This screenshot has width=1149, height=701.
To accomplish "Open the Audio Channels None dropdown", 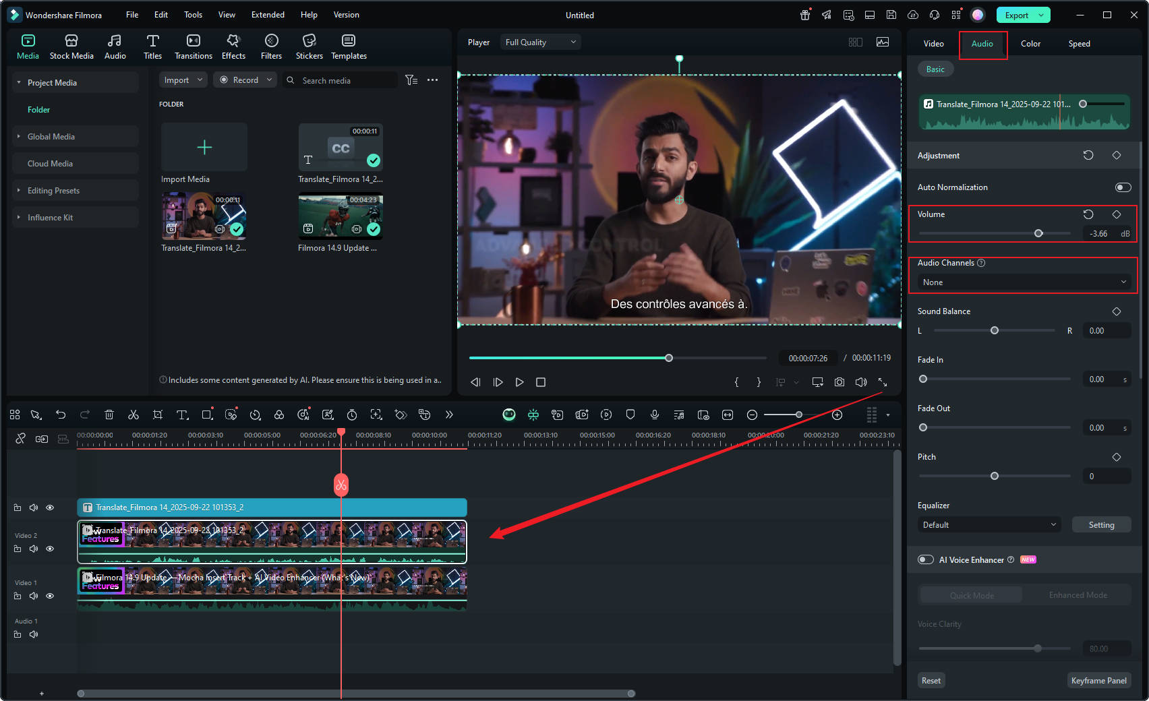I will [1024, 282].
